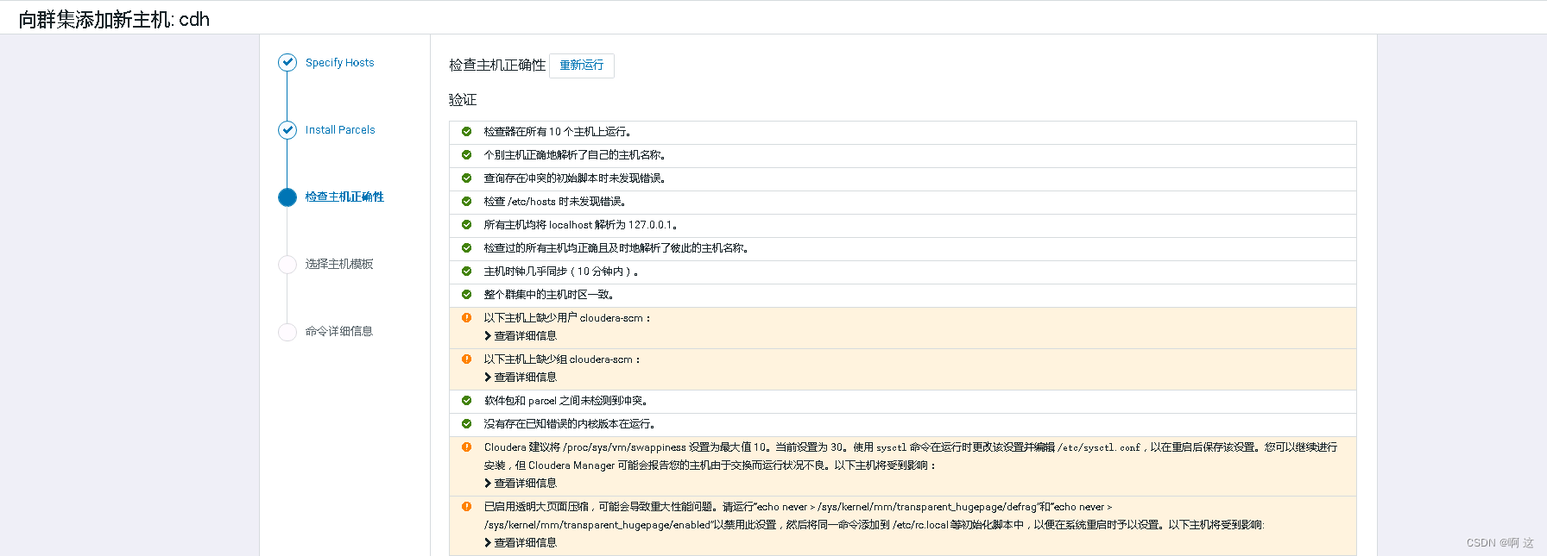The image size is (1547, 556).
Task: Click the swappiness recommendation message text
Action: (911, 456)
